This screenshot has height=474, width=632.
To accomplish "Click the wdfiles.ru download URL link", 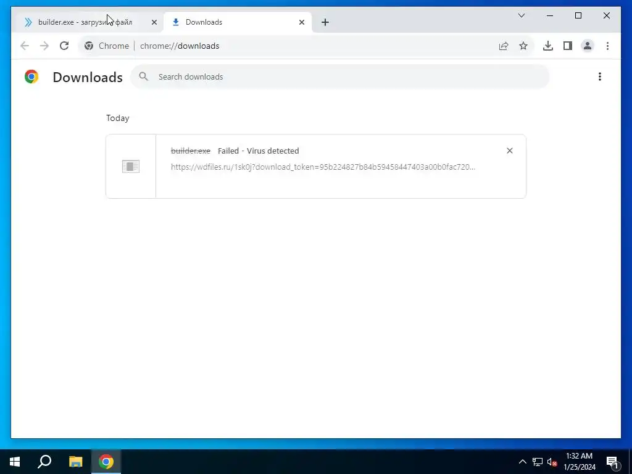I will pyautogui.click(x=323, y=167).
